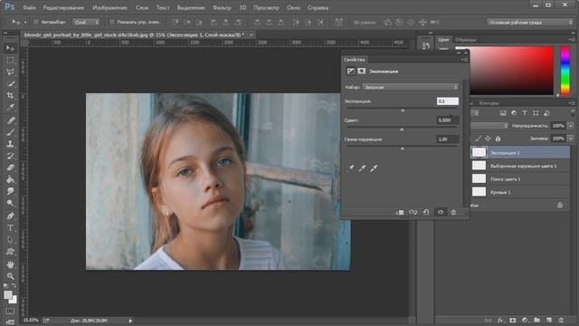Select the Horizontal Type tool
The width and height of the screenshot is (579, 326).
point(10,227)
